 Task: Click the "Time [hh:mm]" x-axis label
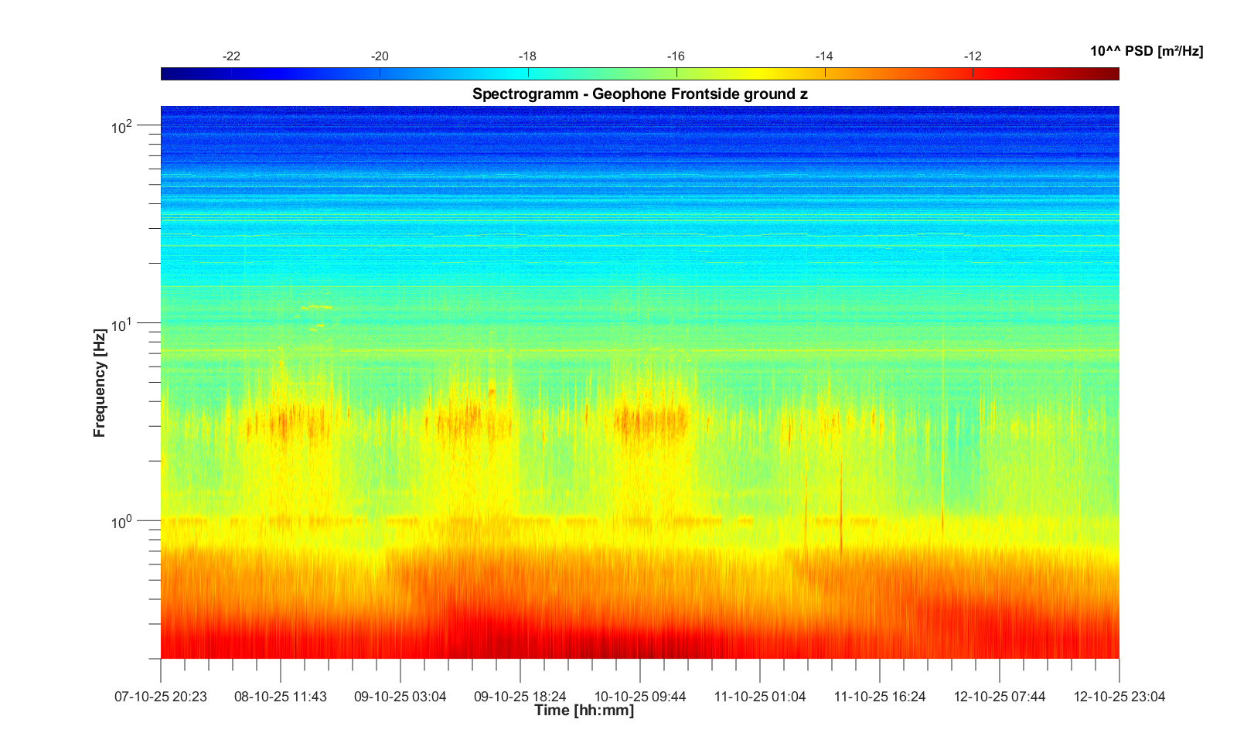(584, 711)
